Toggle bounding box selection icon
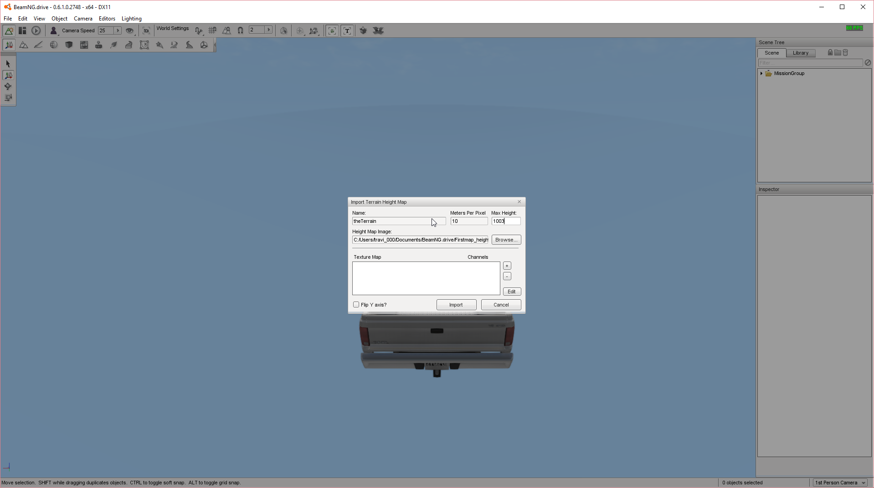This screenshot has width=874, height=488. [x=283, y=30]
